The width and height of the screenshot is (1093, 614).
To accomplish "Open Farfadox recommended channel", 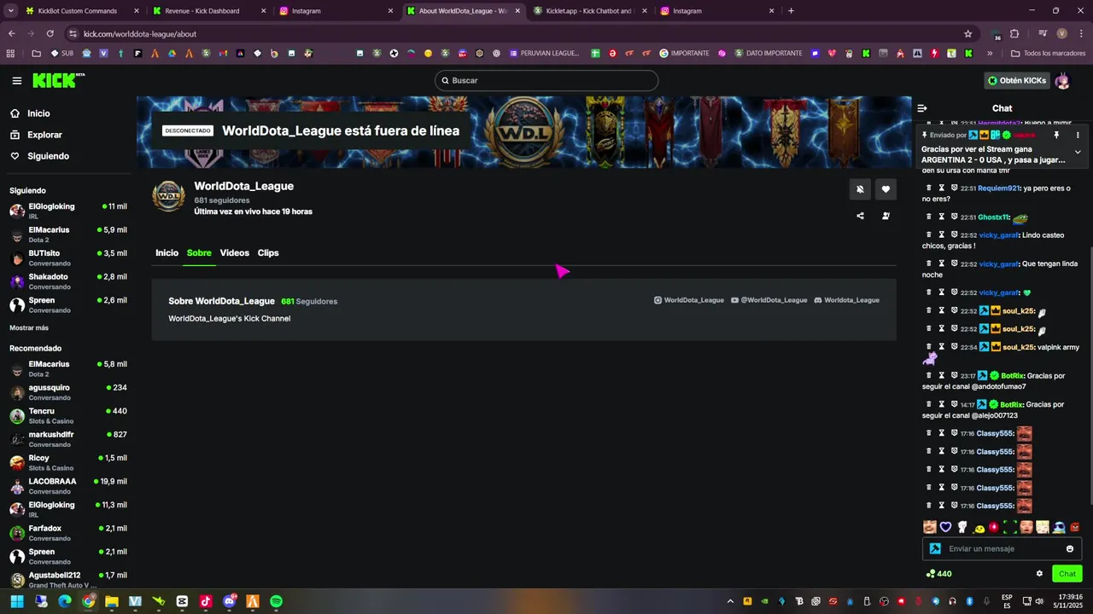I will click(68, 533).
